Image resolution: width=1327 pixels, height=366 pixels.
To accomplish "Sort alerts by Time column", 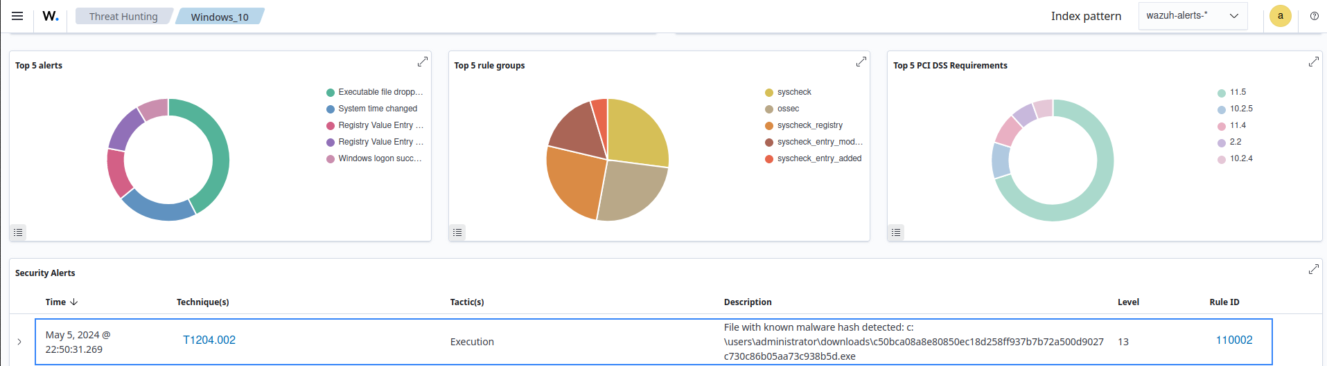I will click(62, 302).
